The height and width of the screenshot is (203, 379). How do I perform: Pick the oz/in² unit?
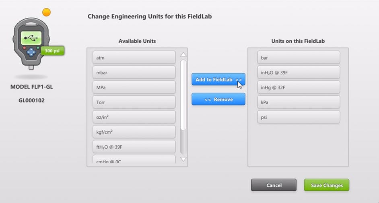tap(134, 117)
